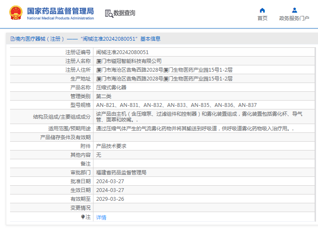Screen dimensions: 318x228
Task: Click expiry date 2029-03-26
Action: (110, 199)
